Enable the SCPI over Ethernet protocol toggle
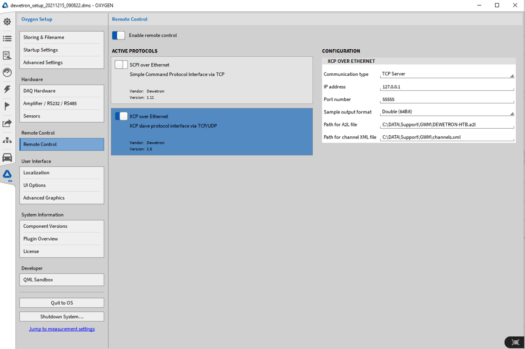The height and width of the screenshot is (349, 525). coord(121,65)
